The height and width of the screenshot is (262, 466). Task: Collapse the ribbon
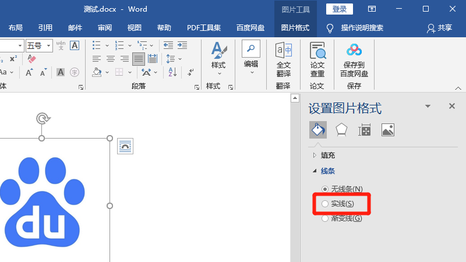coord(458,88)
